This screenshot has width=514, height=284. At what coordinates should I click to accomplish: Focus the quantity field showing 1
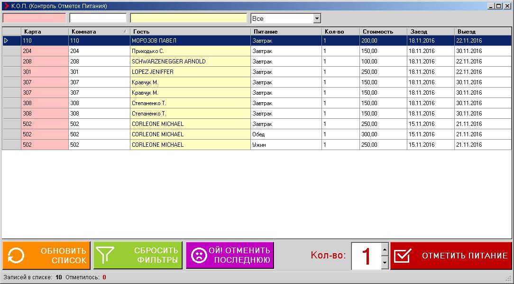[x=366, y=256]
